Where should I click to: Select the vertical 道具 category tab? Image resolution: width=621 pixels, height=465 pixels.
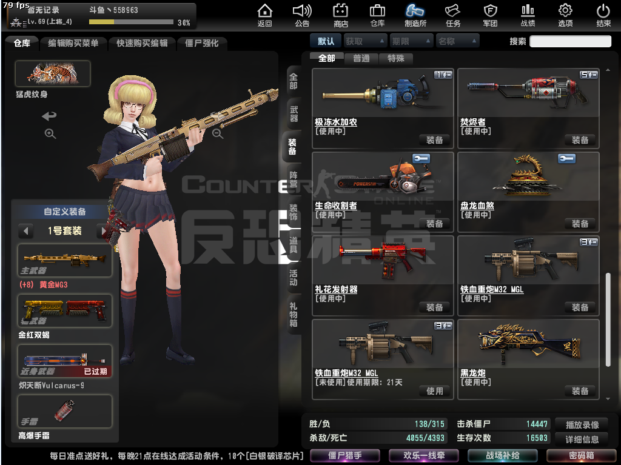[x=294, y=245]
